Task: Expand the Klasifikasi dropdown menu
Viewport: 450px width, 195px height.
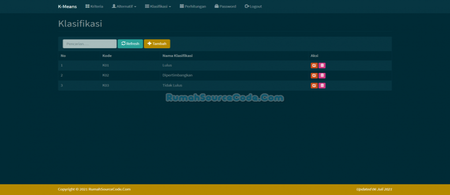Action: (158, 6)
